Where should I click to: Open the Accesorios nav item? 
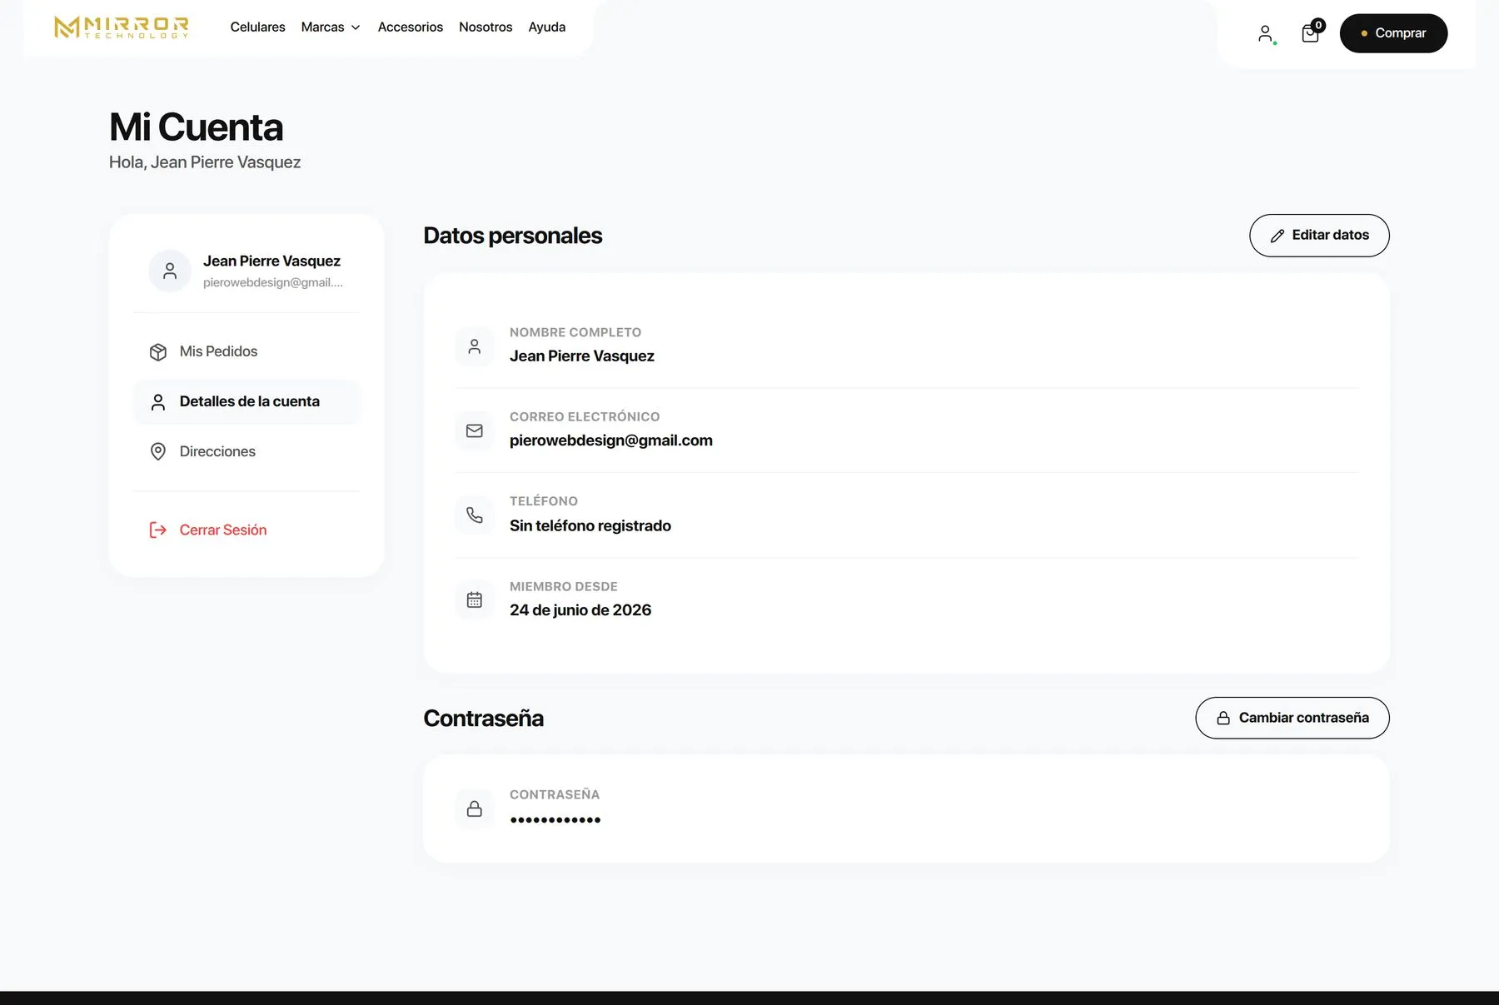(x=411, y=27)
